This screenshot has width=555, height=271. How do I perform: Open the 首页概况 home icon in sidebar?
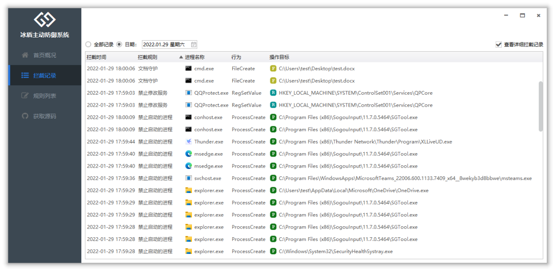coord(25,55)
